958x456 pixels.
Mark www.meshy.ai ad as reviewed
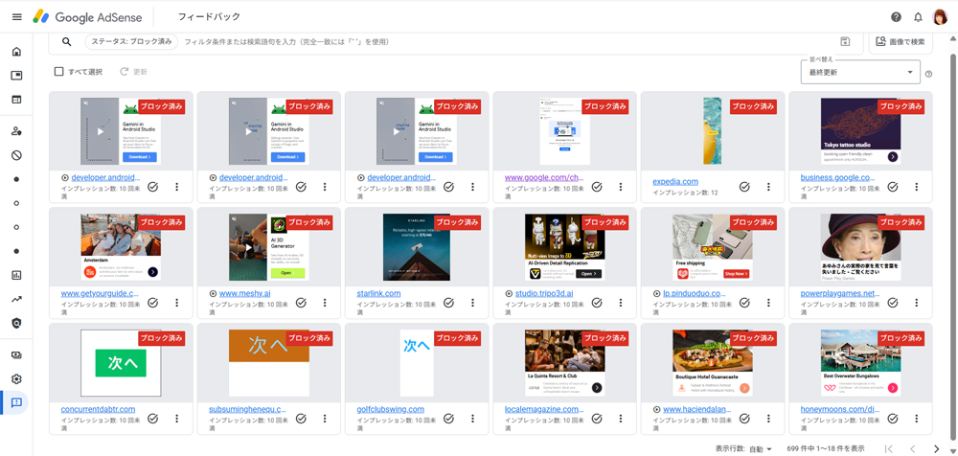[x=301, y=303]
